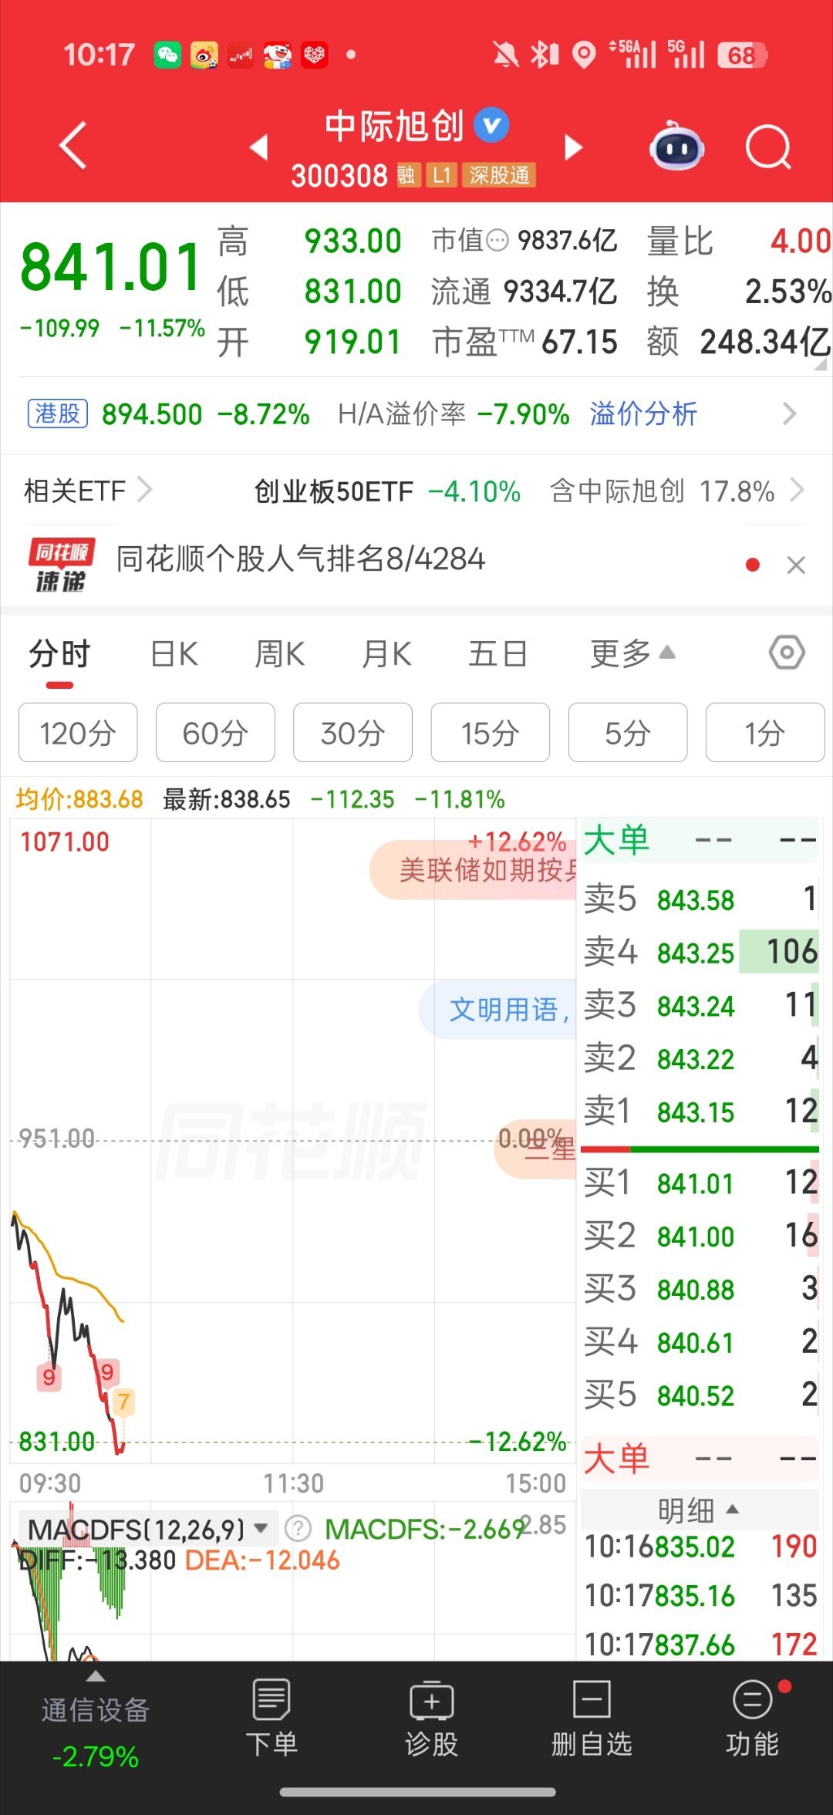Dismiss the popularity ranking banner

click(x=796, y=565)
